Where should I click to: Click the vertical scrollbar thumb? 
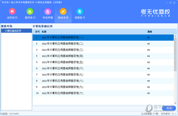coord(175,54)
